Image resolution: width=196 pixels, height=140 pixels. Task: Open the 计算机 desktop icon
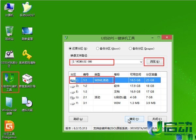coord(9,10)
